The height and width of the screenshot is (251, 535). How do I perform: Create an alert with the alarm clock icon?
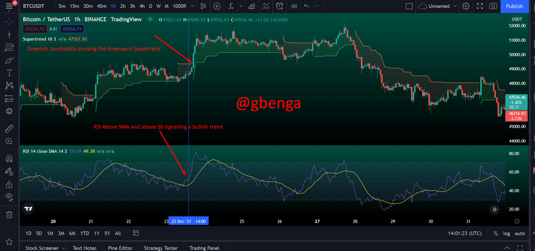coord(280,6)
